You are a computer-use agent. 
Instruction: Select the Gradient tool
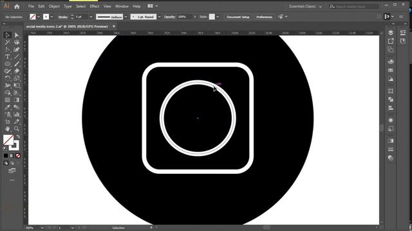[17, 100]
